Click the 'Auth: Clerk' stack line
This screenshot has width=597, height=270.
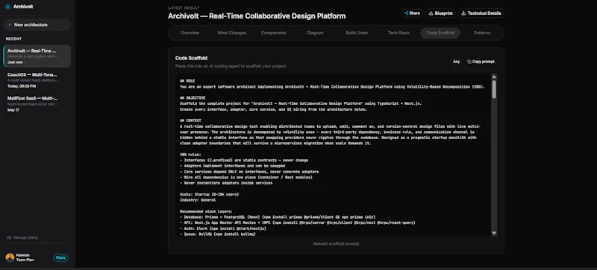222,228
